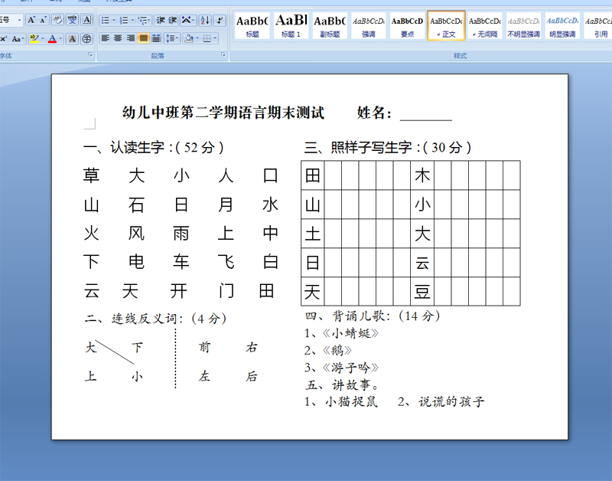612x481 pixels.
Task: Expand the numbering style dropdown arrow
Action: [x=132, y=20]
